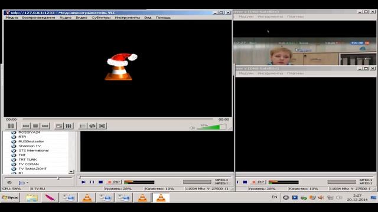Open the Помощь menu

[x=163, y=18]
